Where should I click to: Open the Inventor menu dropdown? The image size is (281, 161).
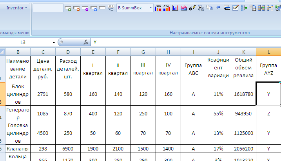pos(17,8)
